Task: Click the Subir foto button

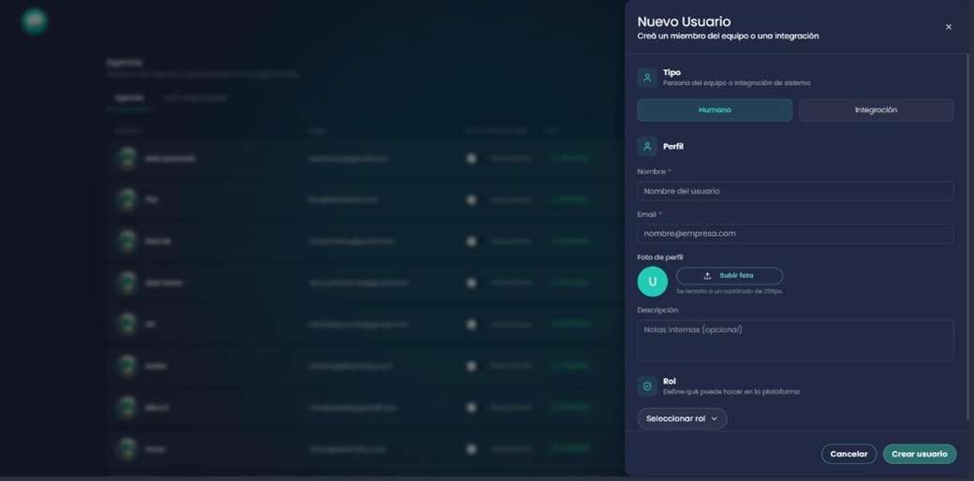Action: (730, 275)
